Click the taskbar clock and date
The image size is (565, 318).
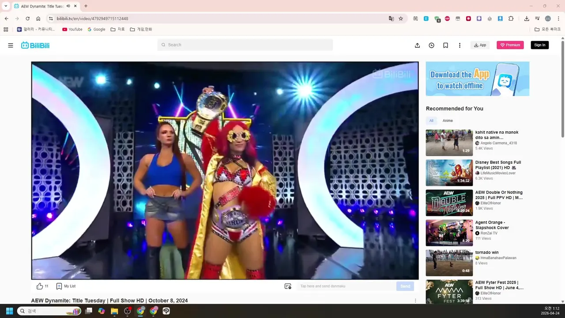550,311
